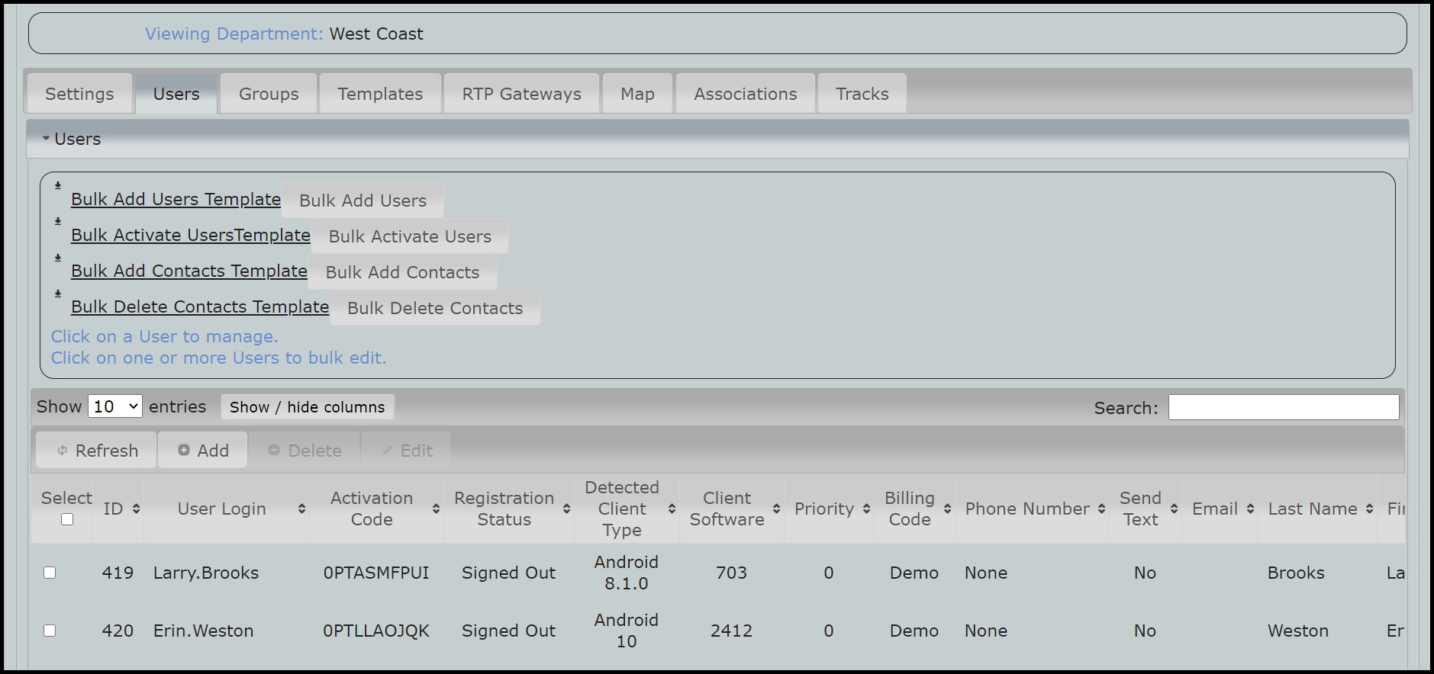
Task: Select checkbox for user Larry.Brooks
Action: tap(50, 573)
